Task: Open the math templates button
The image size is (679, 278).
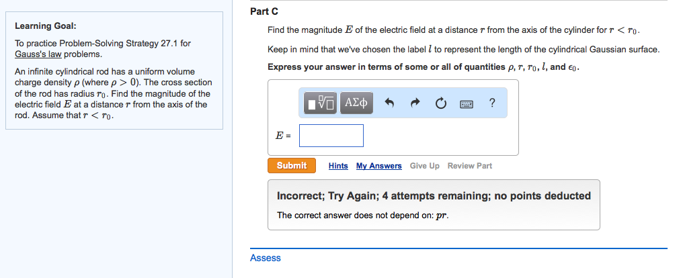Action: 321,103
